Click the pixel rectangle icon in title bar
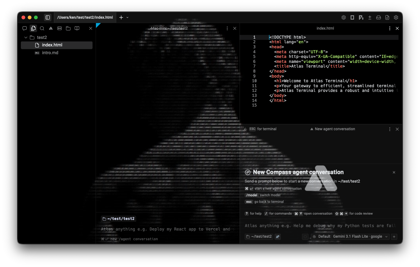This screenshot has width=420, height=267. 352,17
